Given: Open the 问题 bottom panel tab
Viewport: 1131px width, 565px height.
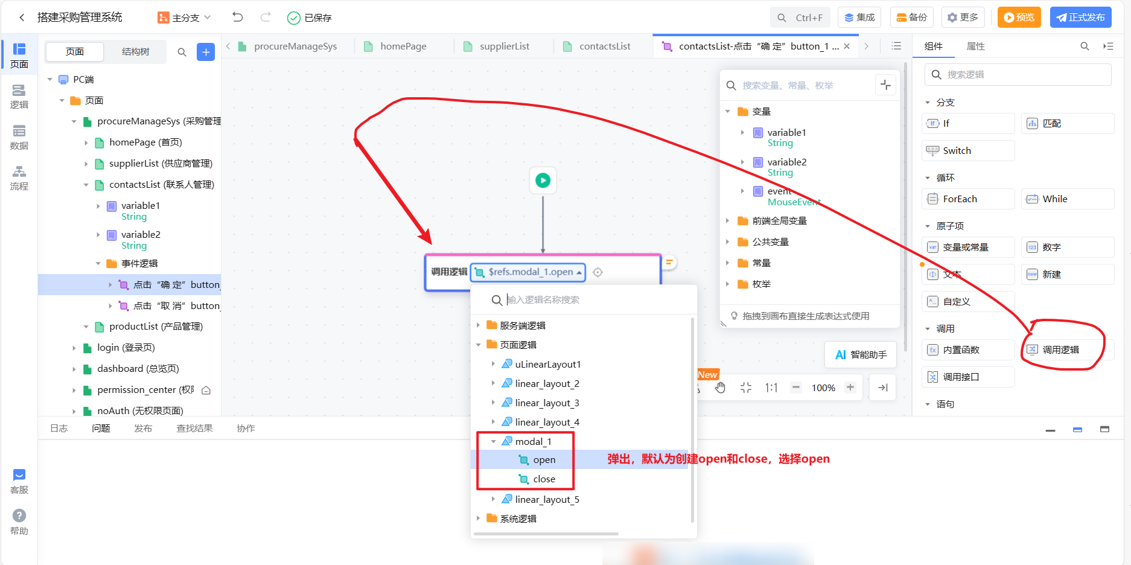Looking at the screenshot, I should [101, 429].
